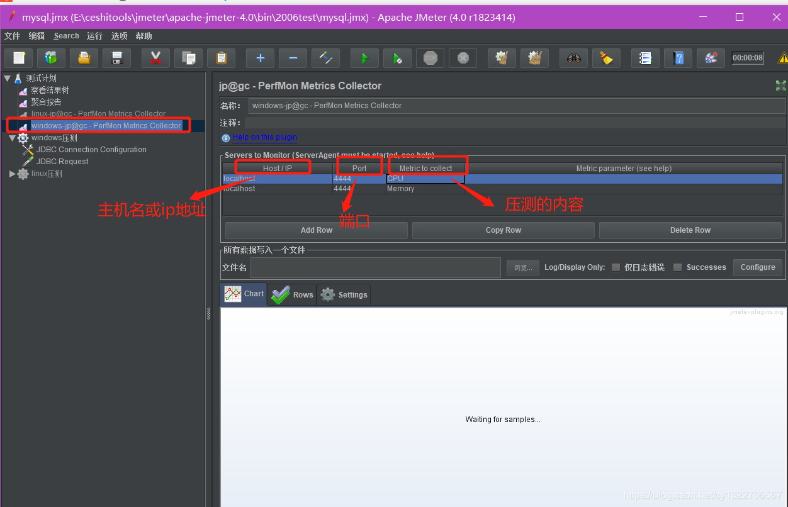Click the yellow warning log icon

coord(783,58)
